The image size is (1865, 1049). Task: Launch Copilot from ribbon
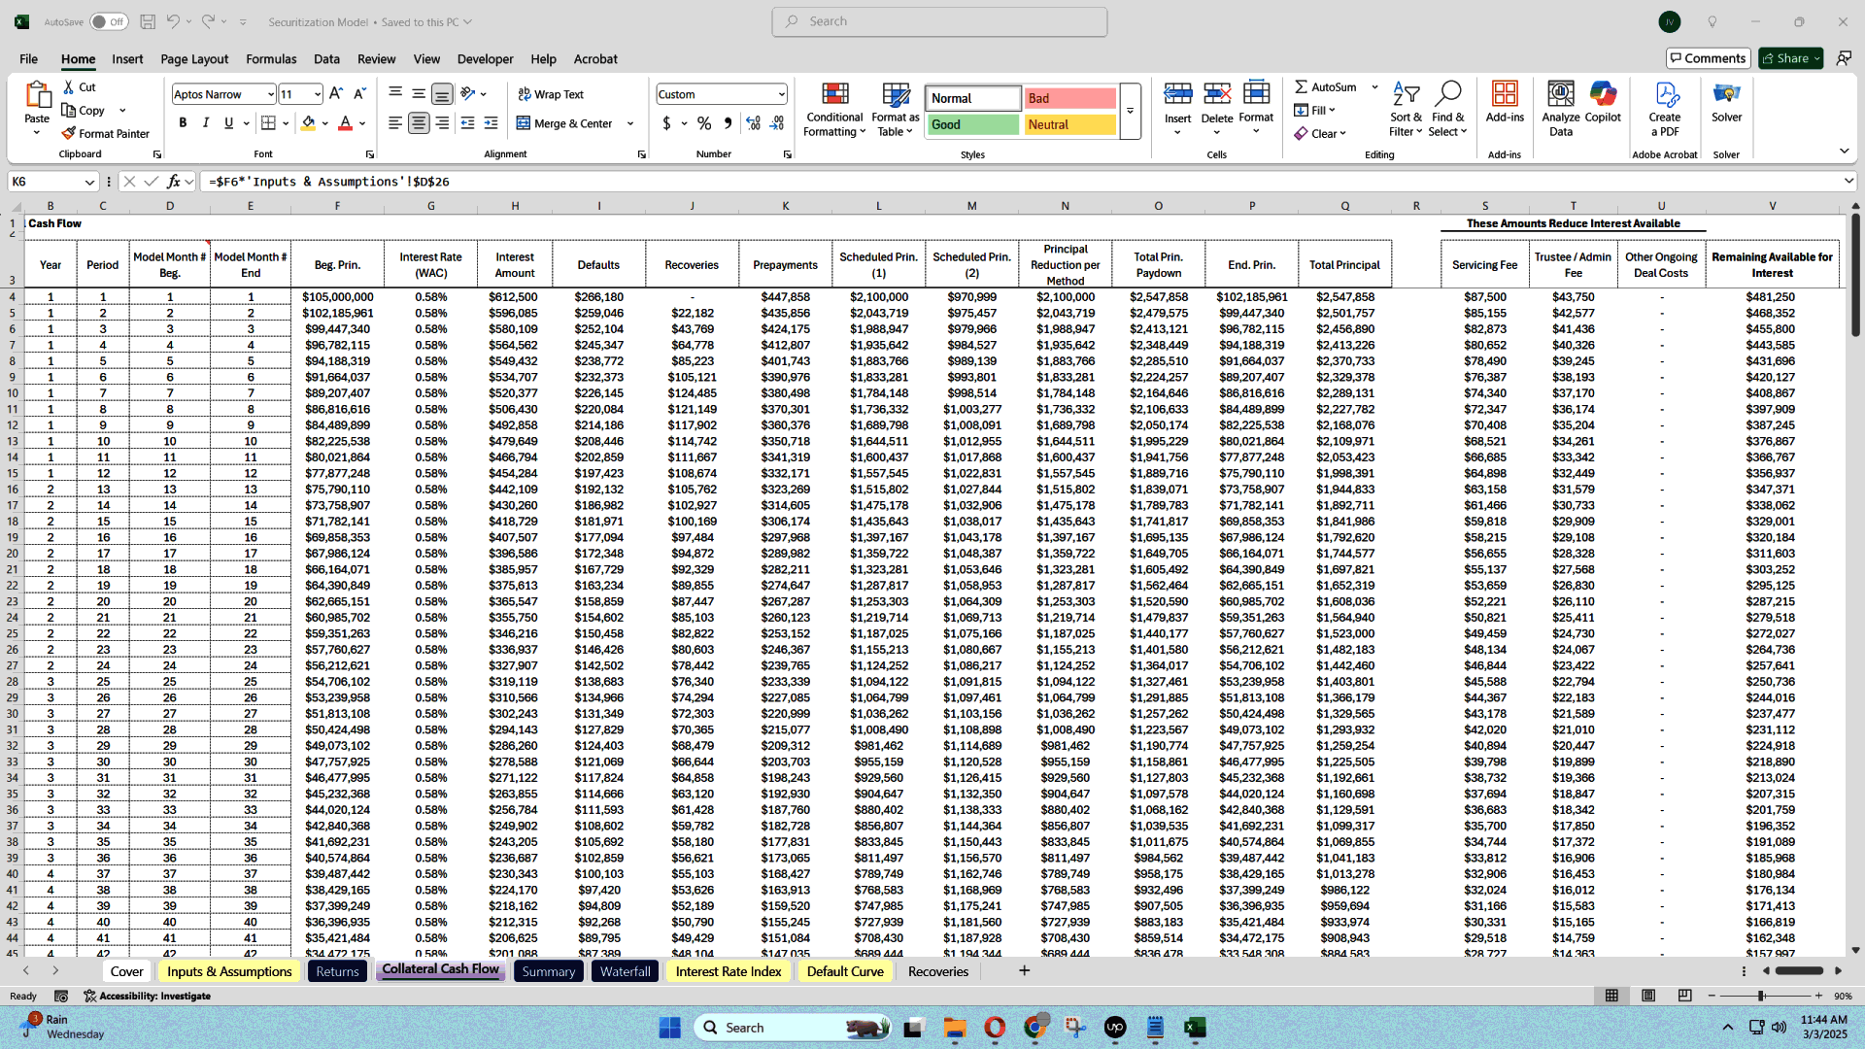pyautogui.click(x=1603, y=102)
